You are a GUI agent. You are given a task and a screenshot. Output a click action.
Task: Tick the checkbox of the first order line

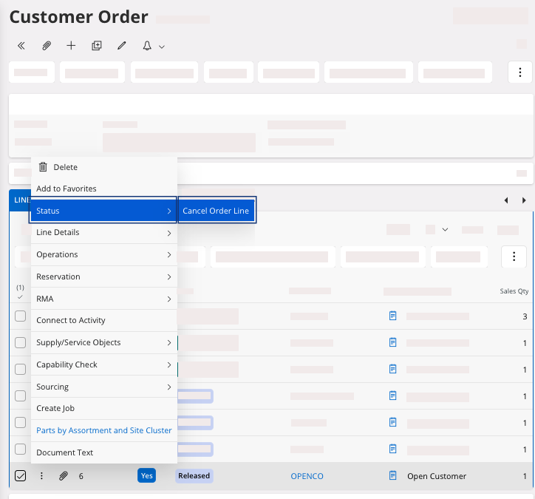21,316
